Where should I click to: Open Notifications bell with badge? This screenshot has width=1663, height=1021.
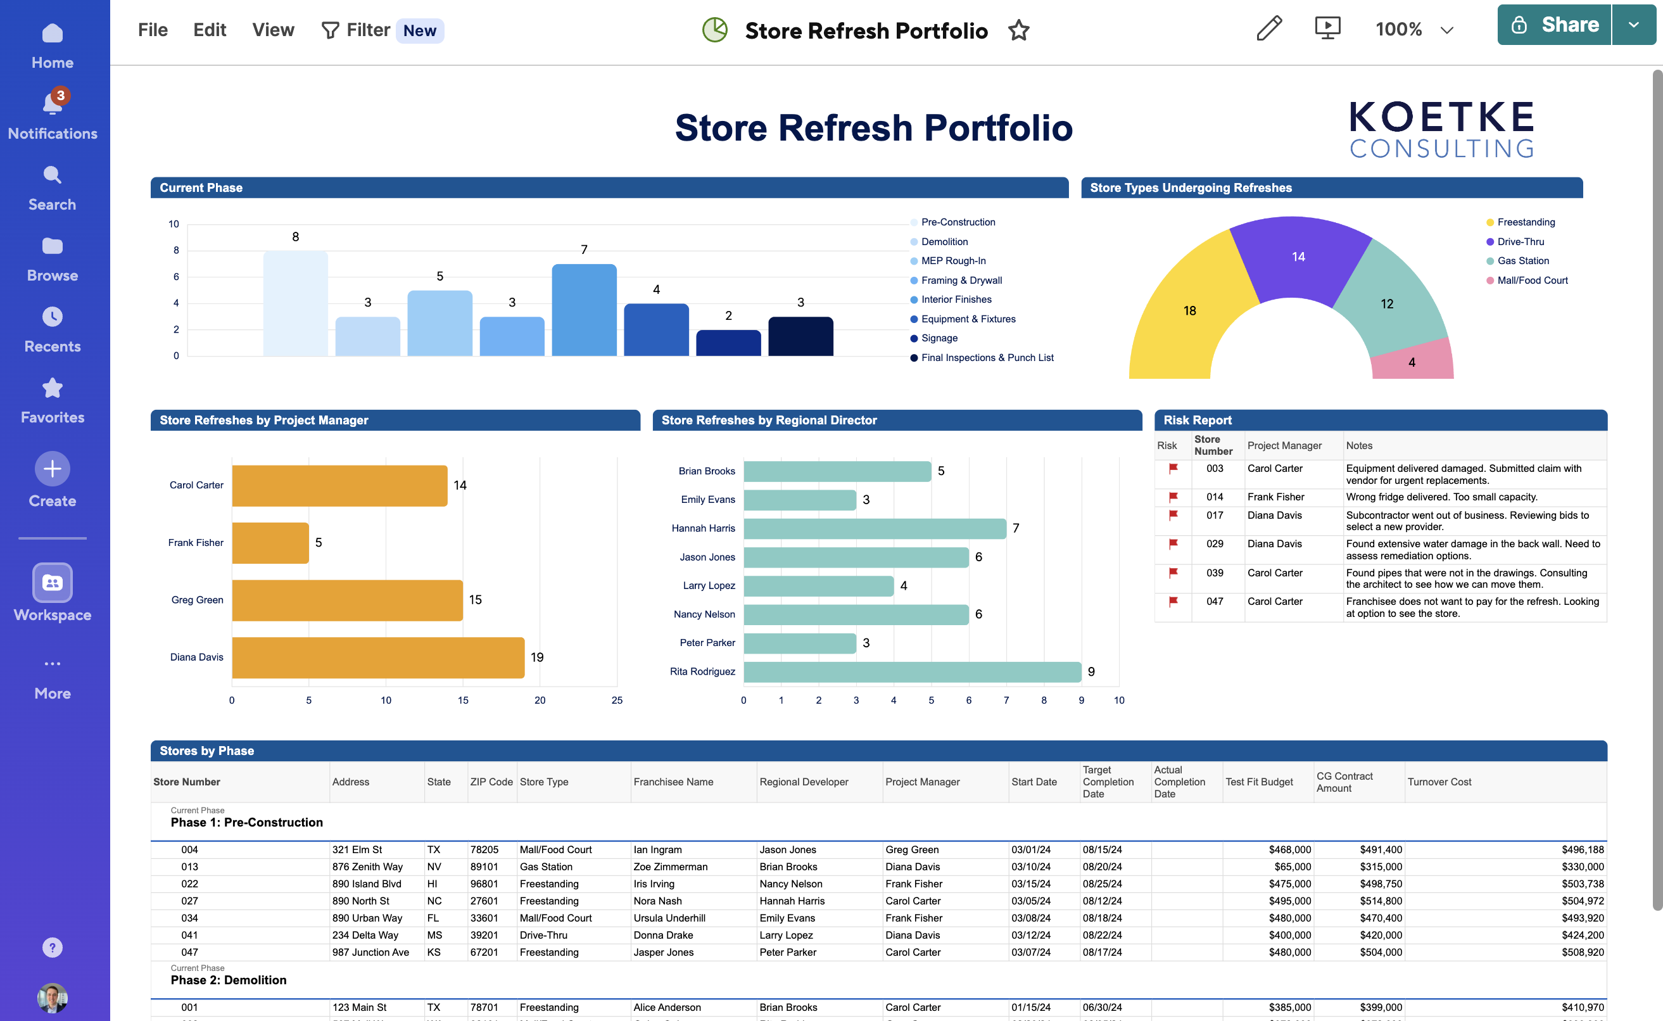[x=52, y=105]
